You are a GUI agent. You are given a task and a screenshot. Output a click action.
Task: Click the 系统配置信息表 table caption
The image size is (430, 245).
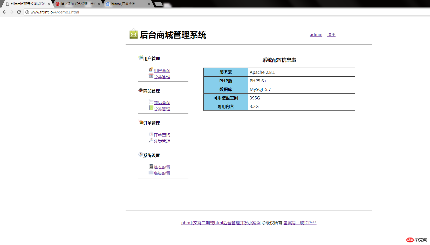click(279, 60)
